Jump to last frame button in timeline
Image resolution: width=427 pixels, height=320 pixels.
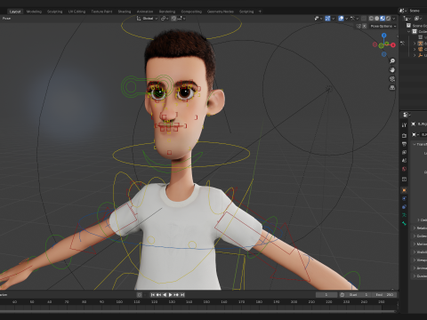182,295
